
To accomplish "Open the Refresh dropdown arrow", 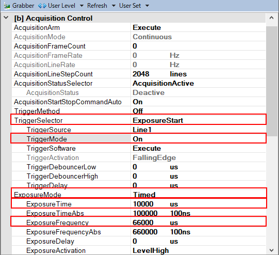I will pos(113,6).
